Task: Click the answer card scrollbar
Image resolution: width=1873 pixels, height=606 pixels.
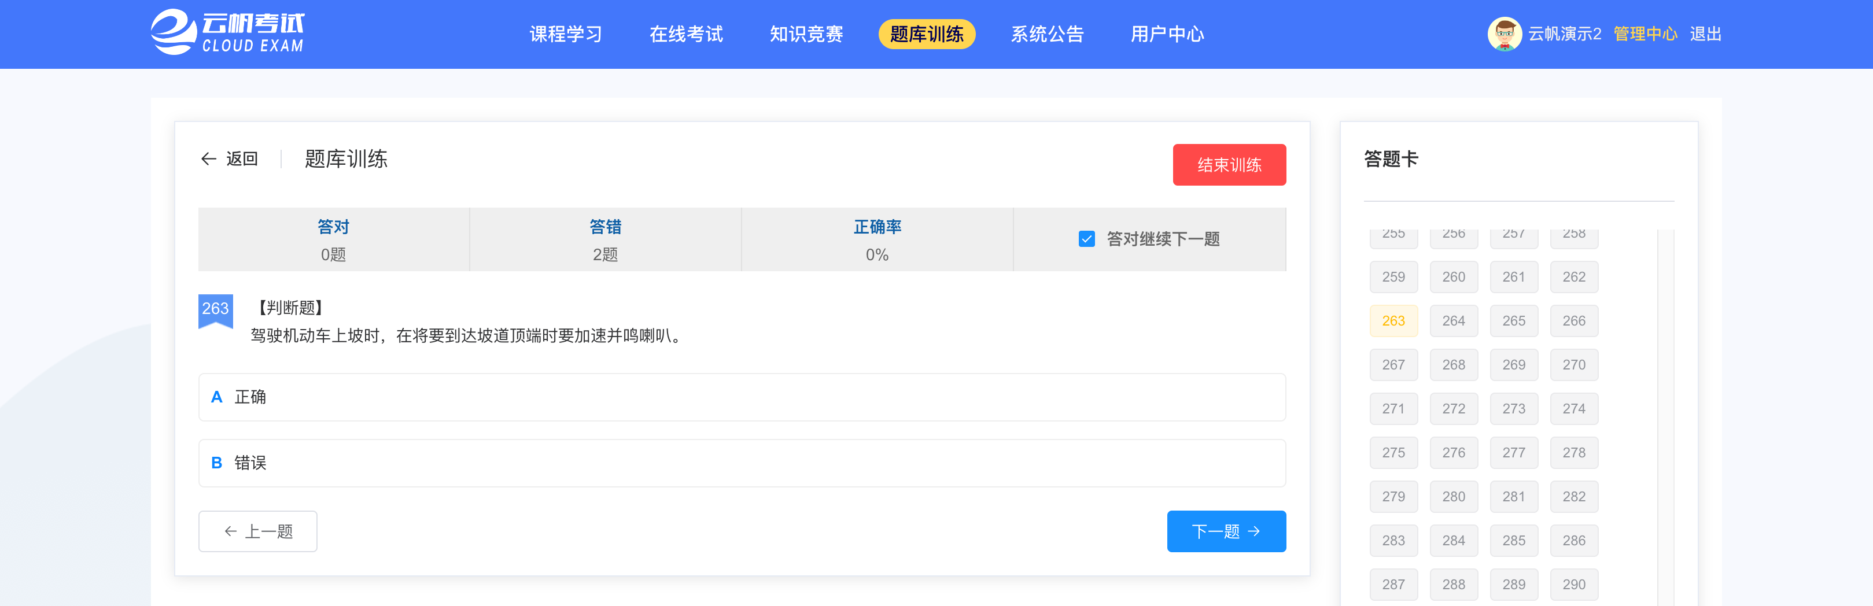Action: [x=1666, y=418]
